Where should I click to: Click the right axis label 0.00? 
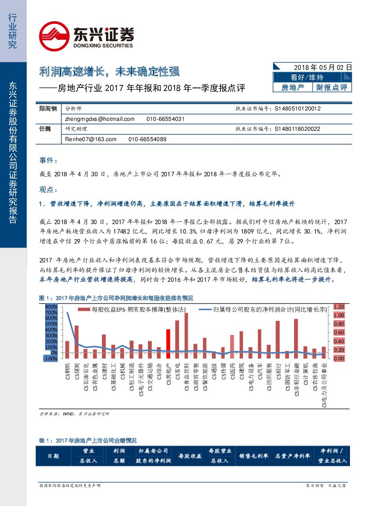point(338,359)
